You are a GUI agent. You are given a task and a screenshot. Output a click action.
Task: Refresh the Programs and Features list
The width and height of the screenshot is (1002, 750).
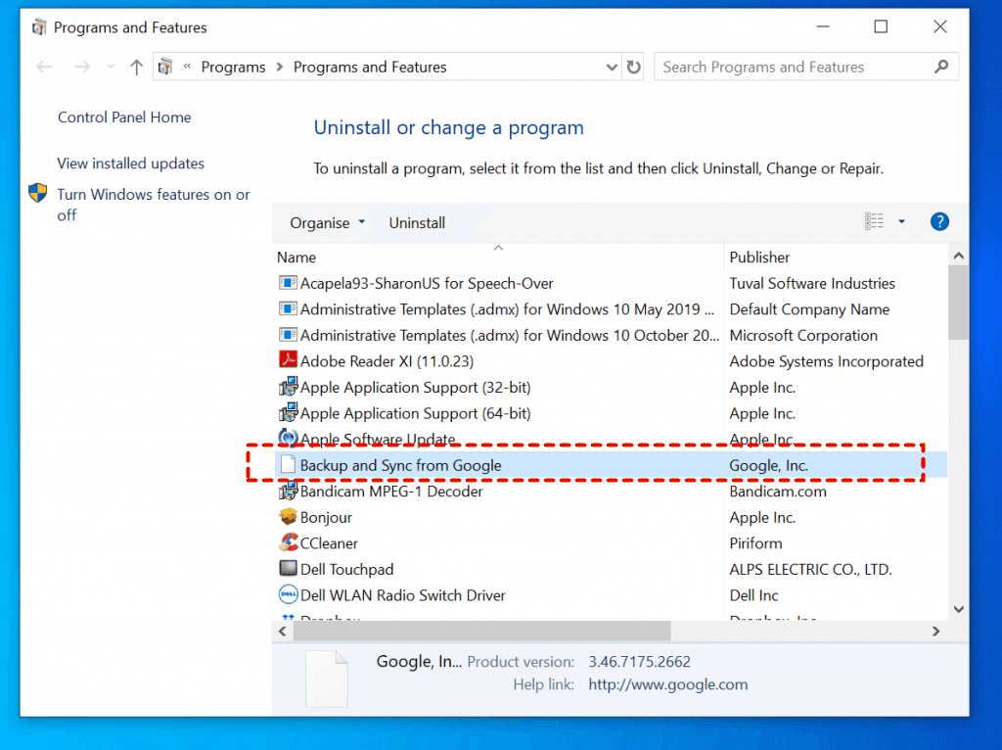pos(634,68)
